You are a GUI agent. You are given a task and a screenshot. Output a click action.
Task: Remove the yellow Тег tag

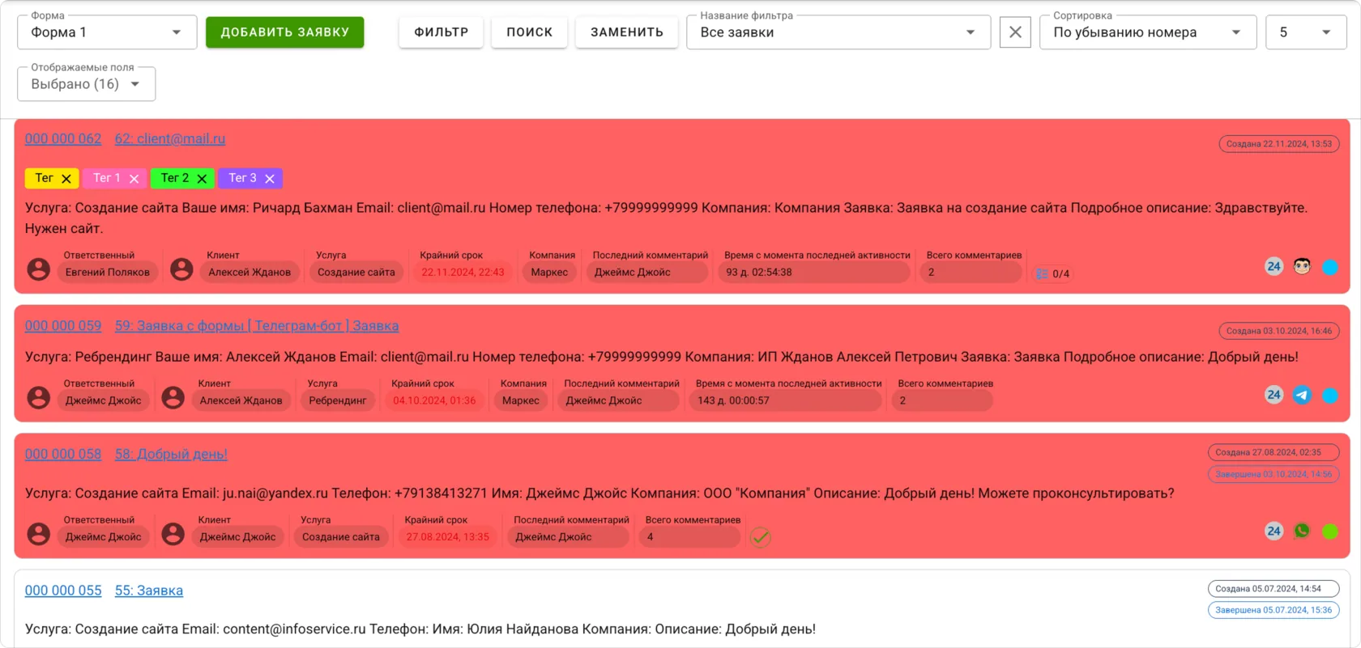coord(66,179)
